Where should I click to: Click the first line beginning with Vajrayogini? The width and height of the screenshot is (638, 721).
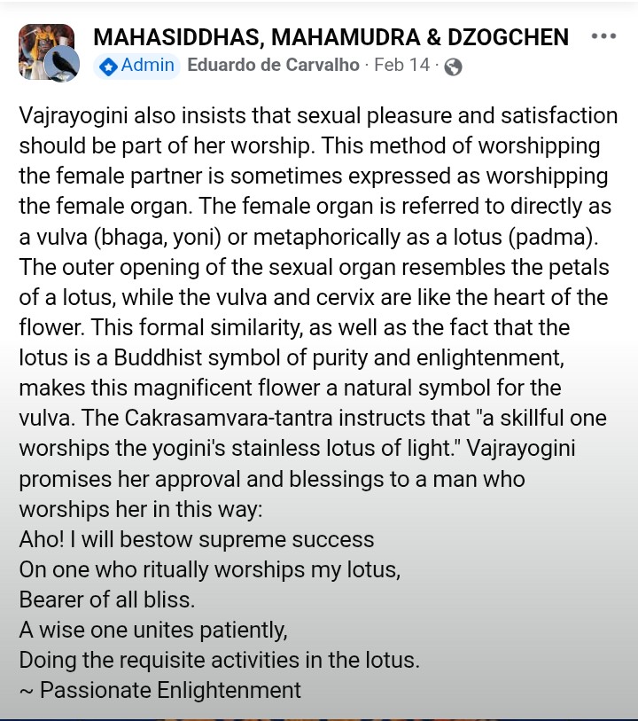coord(318,116)
